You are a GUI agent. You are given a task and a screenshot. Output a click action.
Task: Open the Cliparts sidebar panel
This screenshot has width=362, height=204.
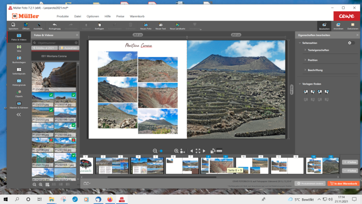(19, 93)
